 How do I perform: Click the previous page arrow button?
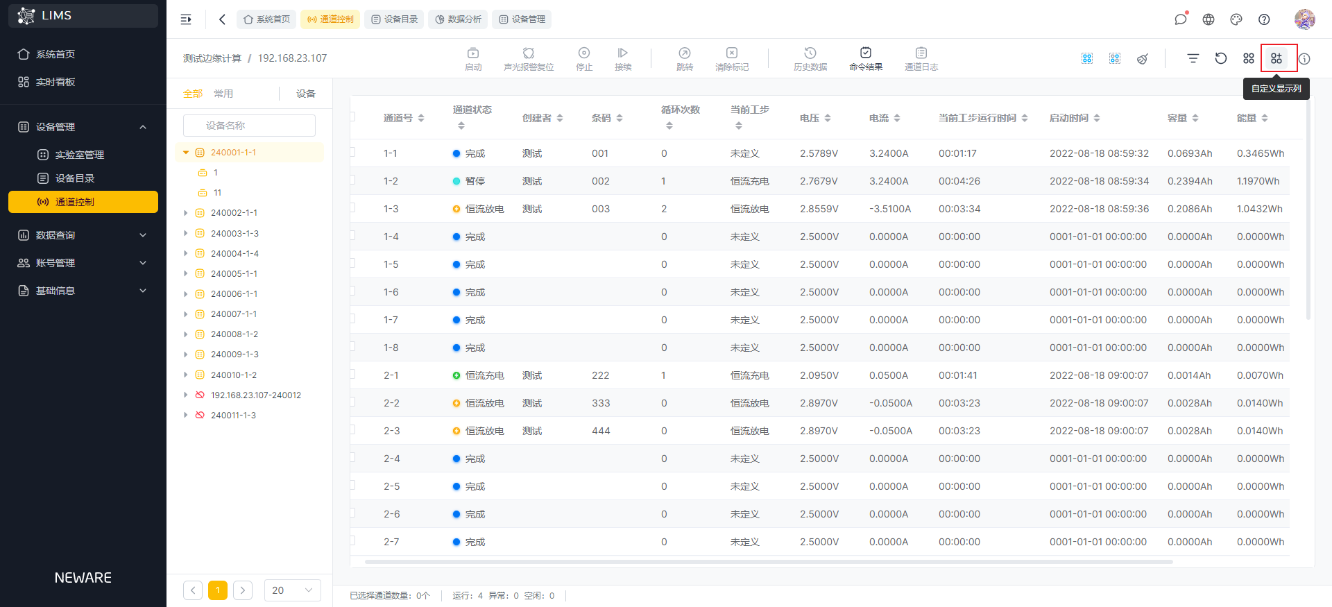(x=193, y=590)
